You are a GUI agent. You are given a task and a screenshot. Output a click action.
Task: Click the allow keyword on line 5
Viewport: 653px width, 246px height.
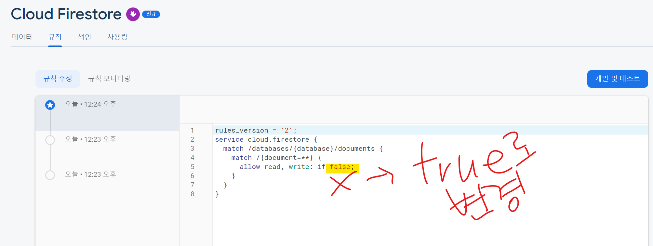(x=250, y=167)
